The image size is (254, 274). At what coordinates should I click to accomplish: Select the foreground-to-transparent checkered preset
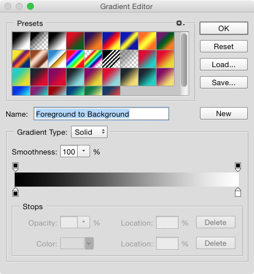click(39, 41)
